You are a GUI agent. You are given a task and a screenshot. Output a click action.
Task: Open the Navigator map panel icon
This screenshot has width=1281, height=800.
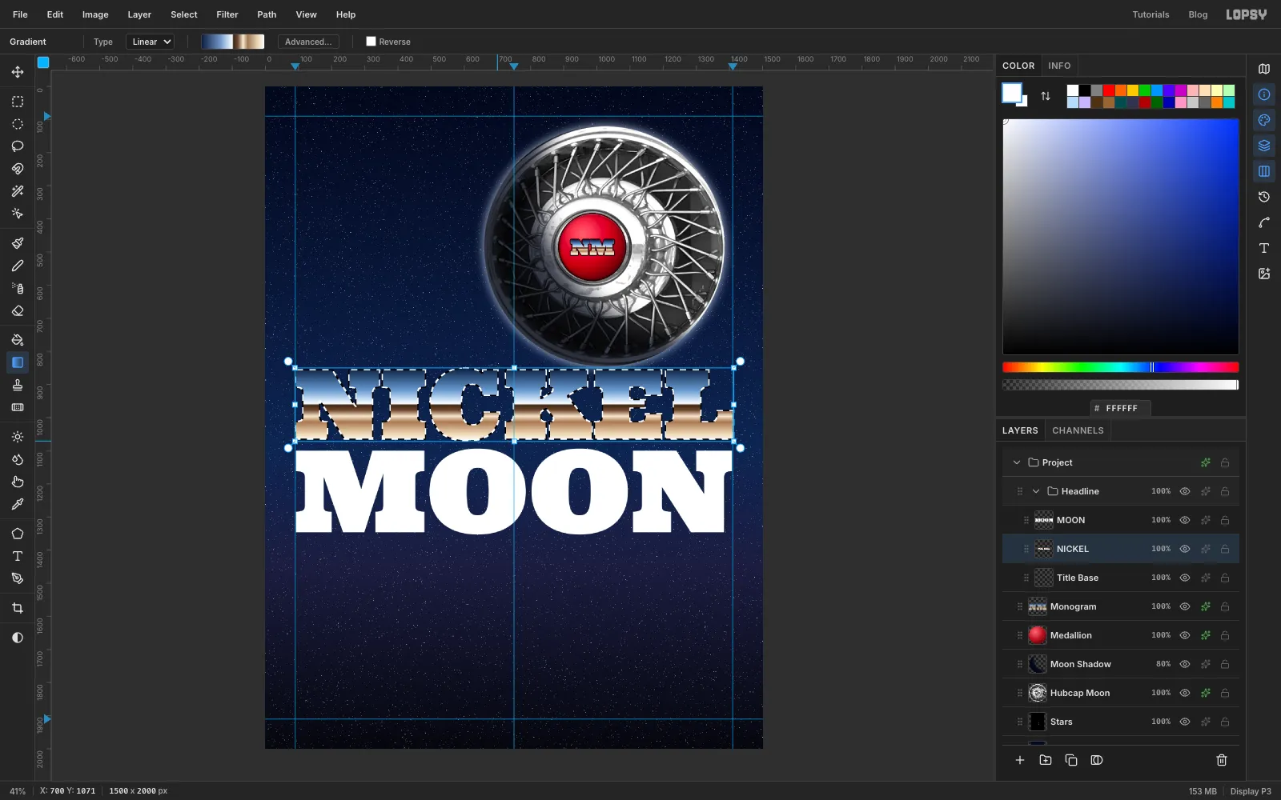[1264, 69]
